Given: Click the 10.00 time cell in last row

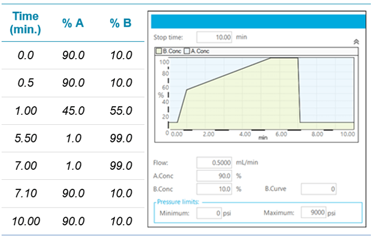Looking at the screenshot, I should [x=26, y=221].
